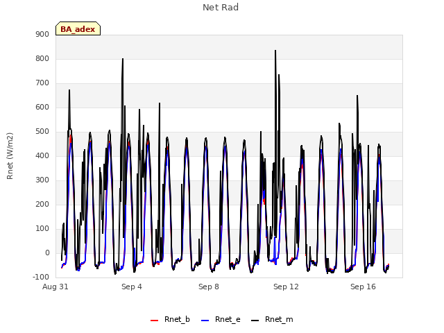Click the BA_adex annotation label

tap(78, 29)
